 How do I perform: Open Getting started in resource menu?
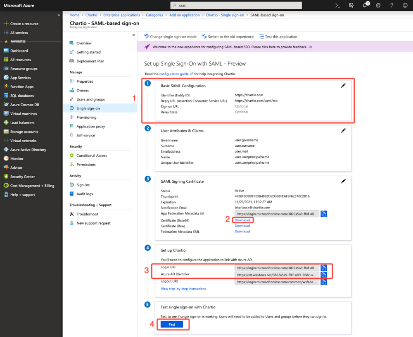tap(88, 52)
